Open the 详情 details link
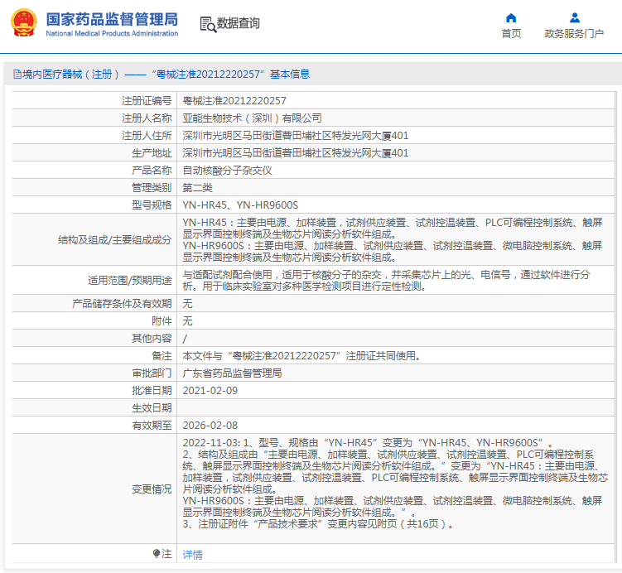Image resolution: width=622 pixels, height=573 pixels. click(192, 554)
